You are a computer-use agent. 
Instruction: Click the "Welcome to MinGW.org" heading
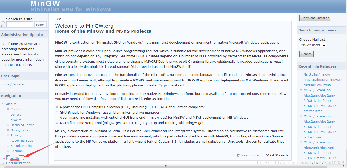84,26
